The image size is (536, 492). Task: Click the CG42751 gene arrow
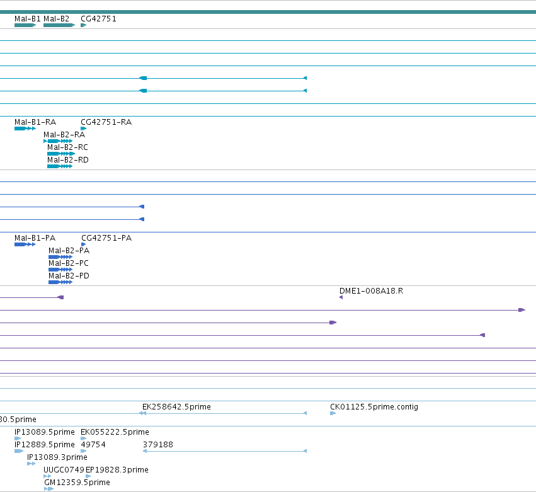[83, 25]
